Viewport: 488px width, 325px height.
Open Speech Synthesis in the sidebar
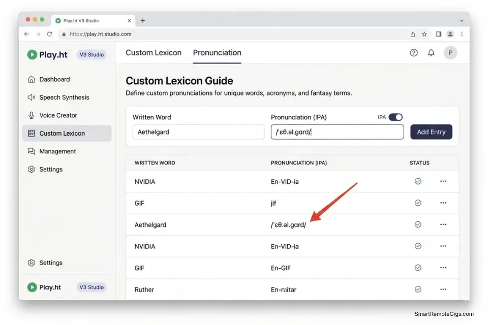(67, 97)
